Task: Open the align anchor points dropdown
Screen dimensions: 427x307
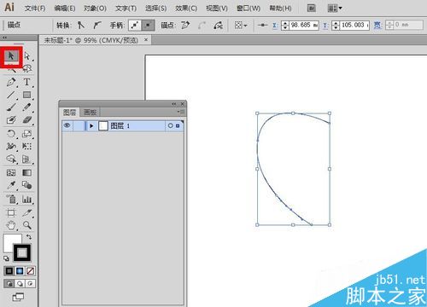Action: tap(241, 26)
